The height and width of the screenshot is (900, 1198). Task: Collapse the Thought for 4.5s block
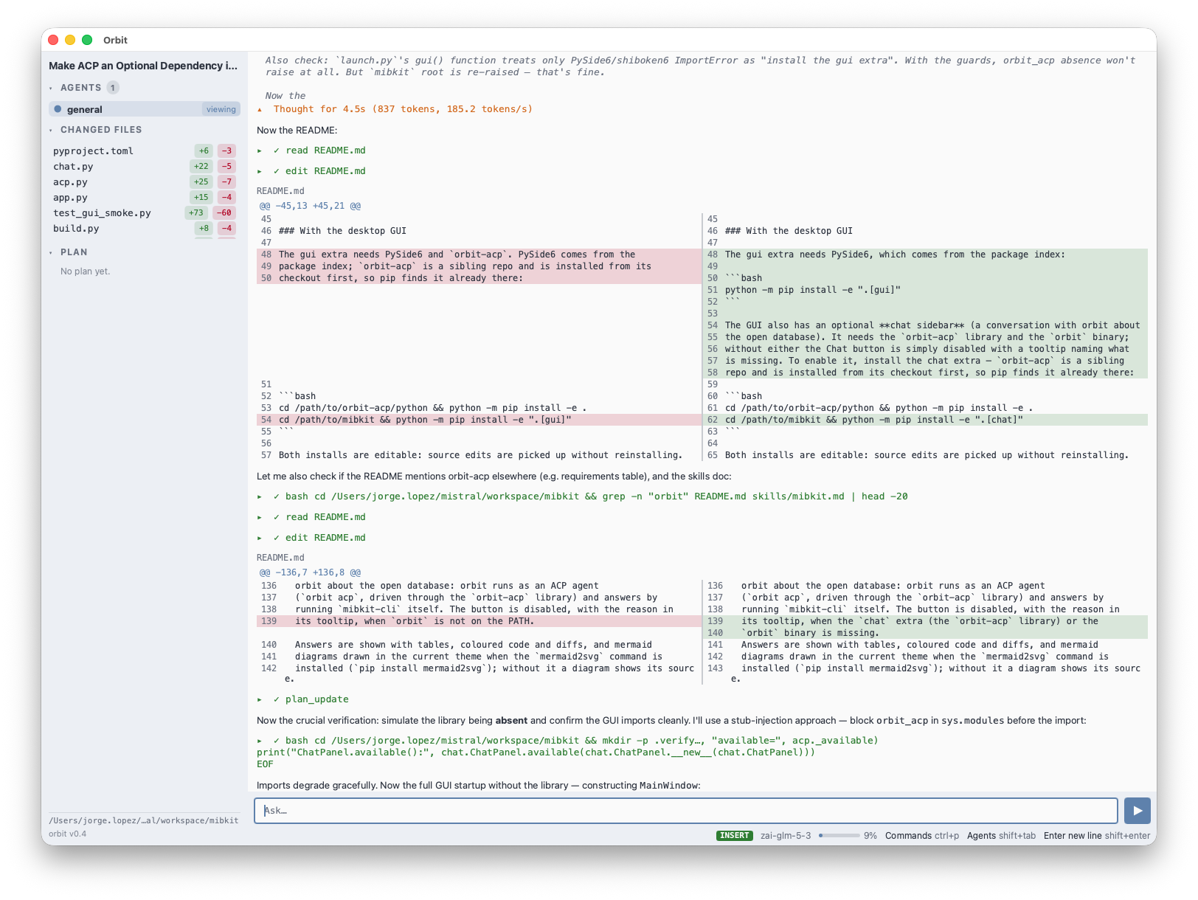click(x=260, y=109)
